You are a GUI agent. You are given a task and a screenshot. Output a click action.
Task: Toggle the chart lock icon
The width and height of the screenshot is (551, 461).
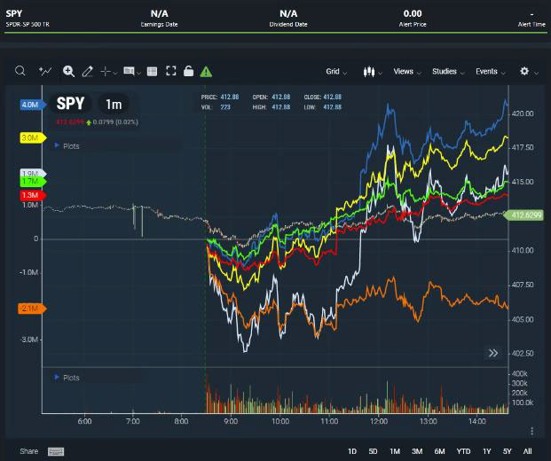pyautogui.click(x=189, y=71)
